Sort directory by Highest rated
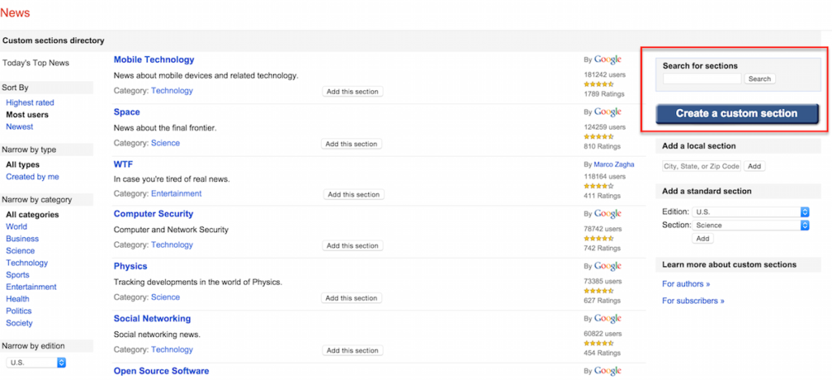This screenshot has width=832, height=380. pyautogui.click(x=30, y=103)
